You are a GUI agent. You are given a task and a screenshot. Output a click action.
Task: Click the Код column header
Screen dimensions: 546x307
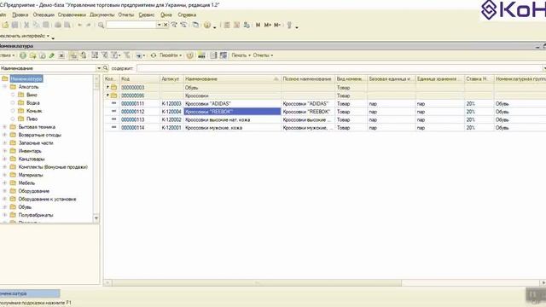point(140,79)
